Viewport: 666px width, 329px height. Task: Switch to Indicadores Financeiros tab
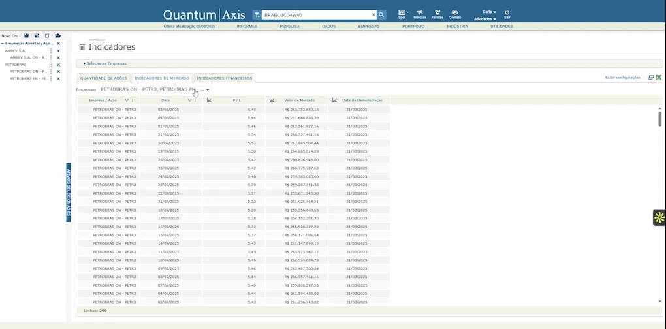click(x=224, y=78)
